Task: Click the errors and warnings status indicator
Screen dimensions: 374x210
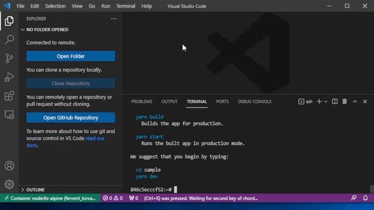Action: (x=113, y=198)
